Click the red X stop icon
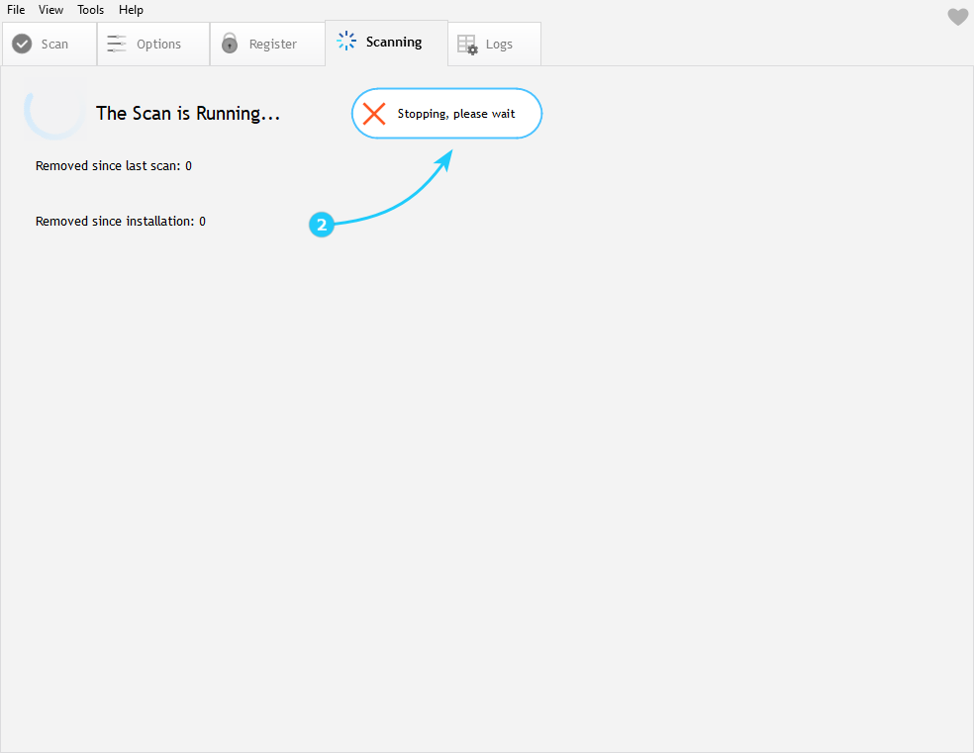974x753 pixels. (374, 114)
